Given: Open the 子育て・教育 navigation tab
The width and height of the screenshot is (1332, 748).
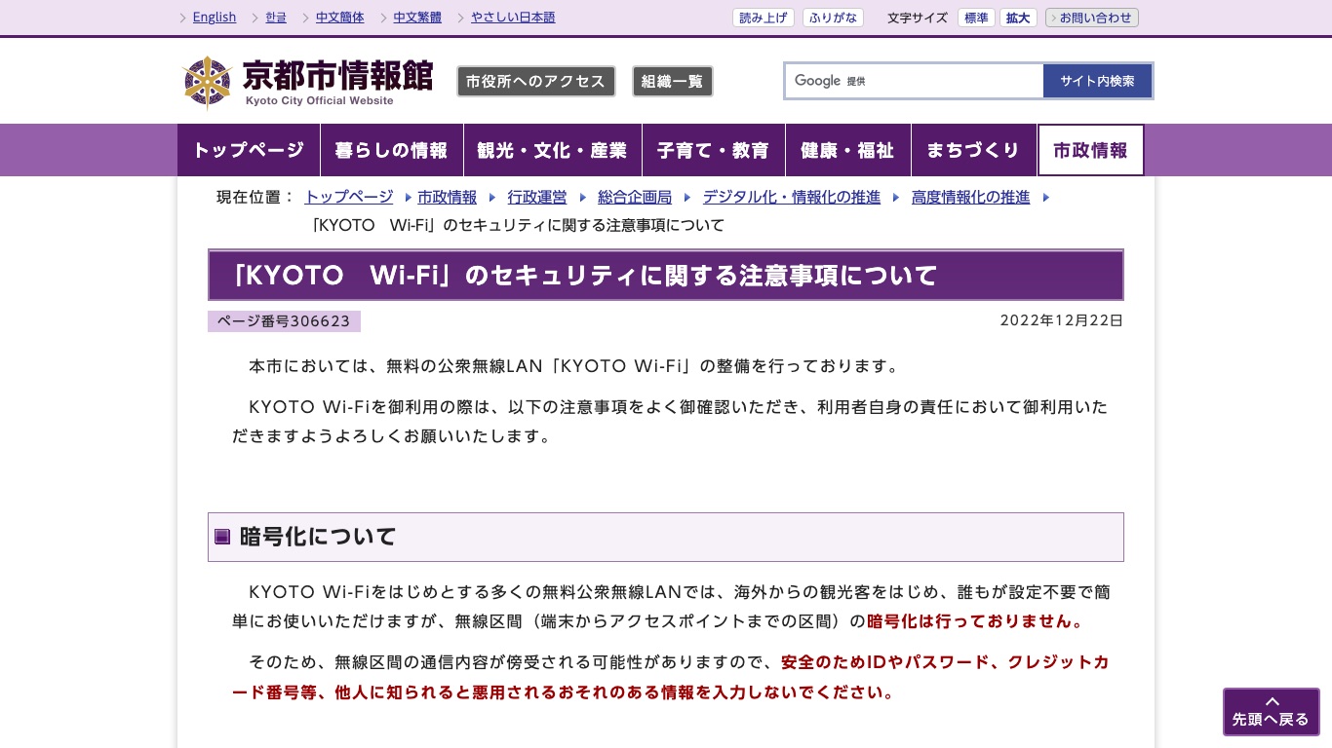Looking at the screenshot, I should pos(714,150).
